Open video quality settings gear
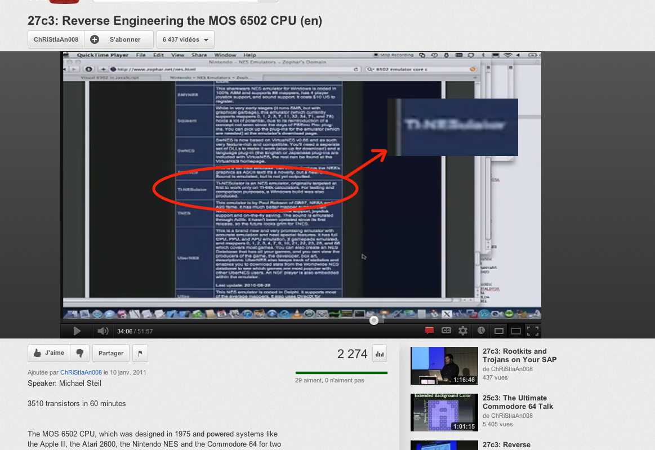 pyautogui.click(x=463, y=331)
